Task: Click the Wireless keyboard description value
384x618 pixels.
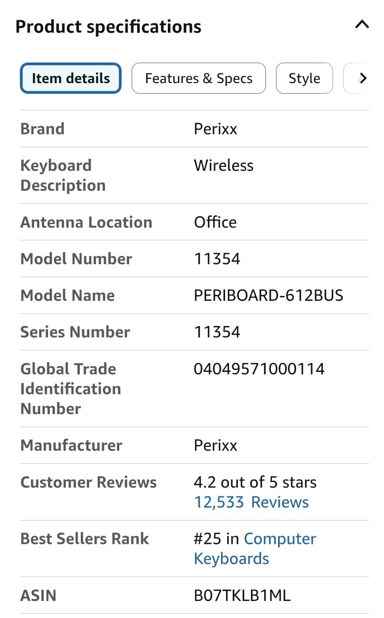Action: [224, 165]
